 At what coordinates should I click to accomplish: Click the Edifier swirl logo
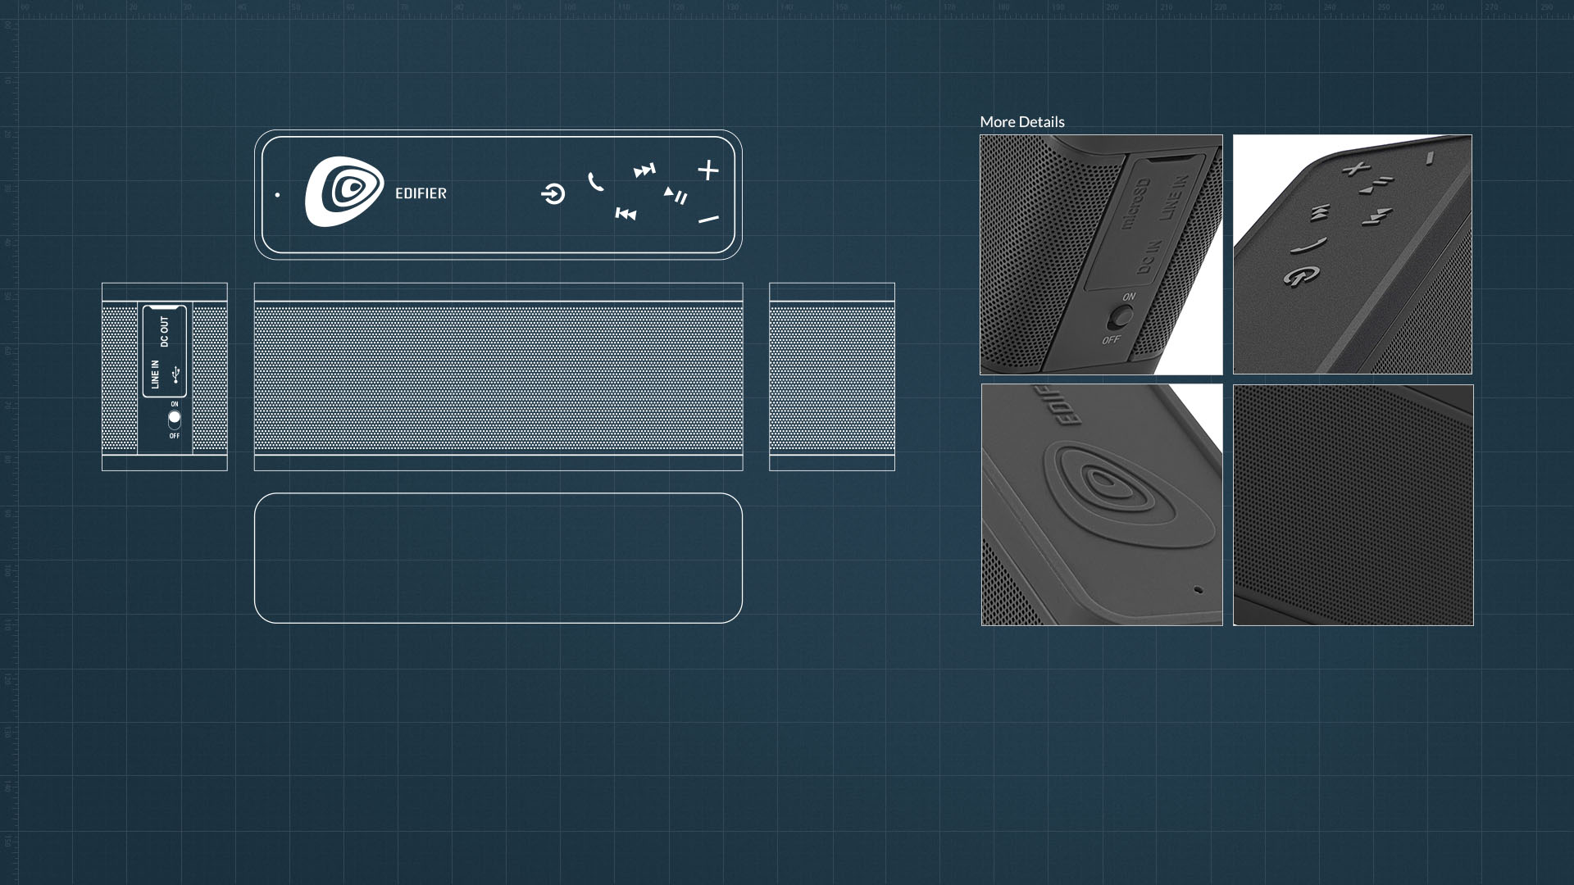tap(344, 192)
